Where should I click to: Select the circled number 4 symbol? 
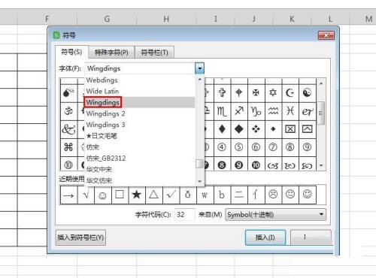pyautogui.click(x=222, y=147)
